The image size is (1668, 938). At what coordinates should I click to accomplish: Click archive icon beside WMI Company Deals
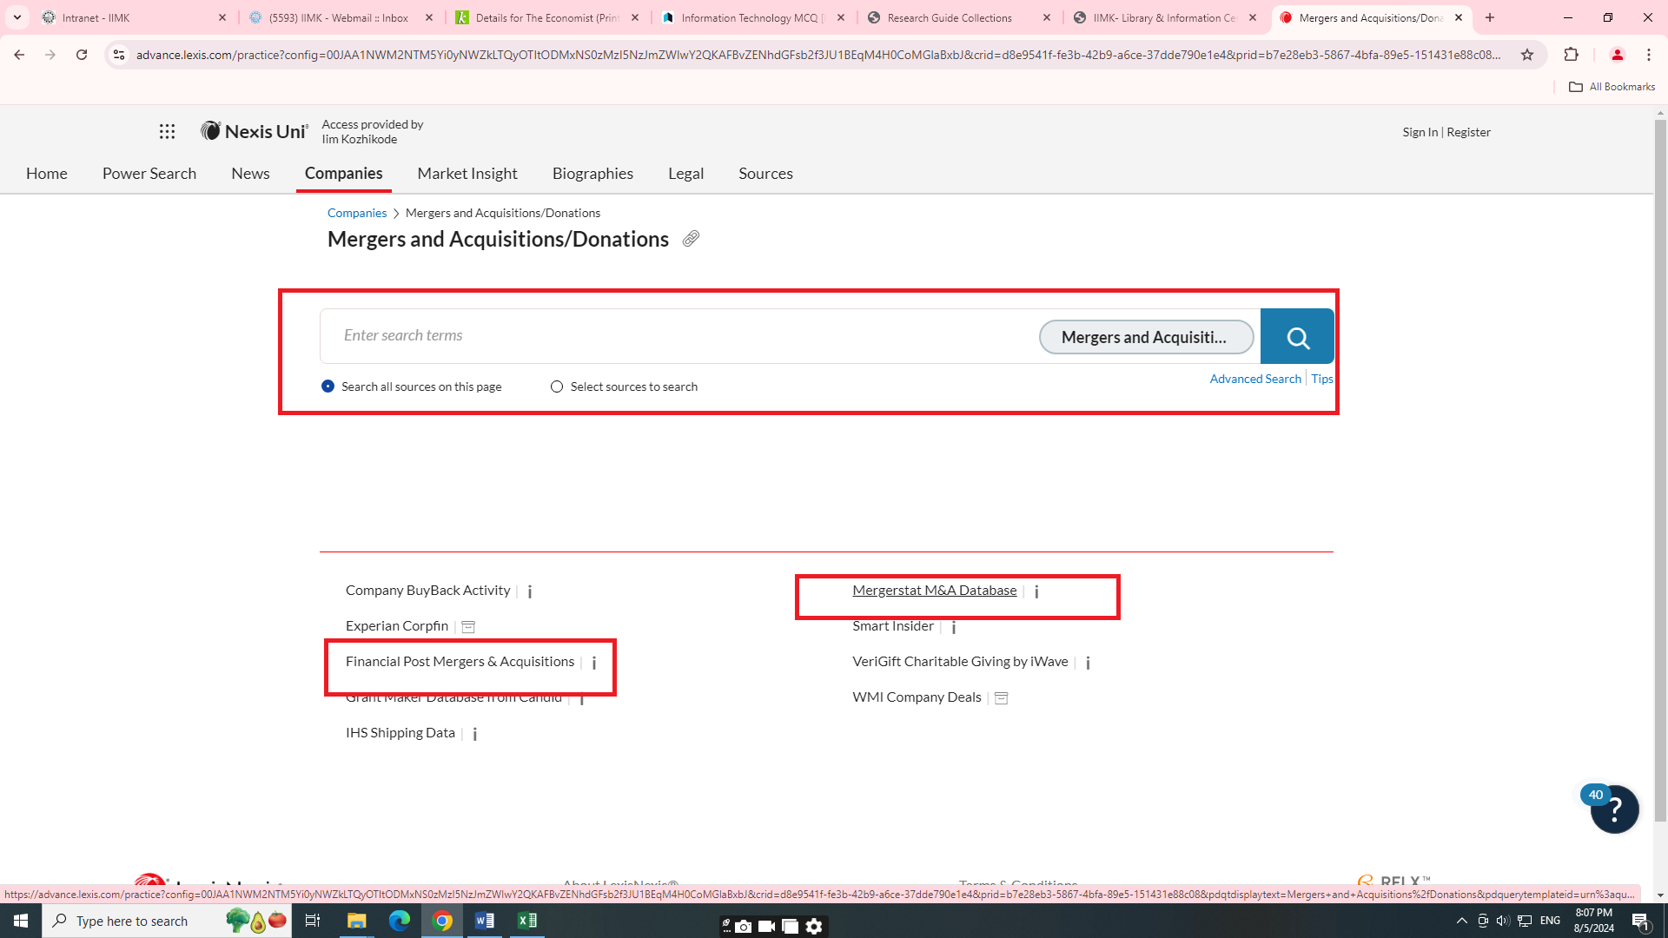coord(1001,698)
